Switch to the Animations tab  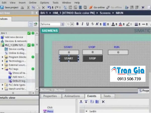[72, 96]
